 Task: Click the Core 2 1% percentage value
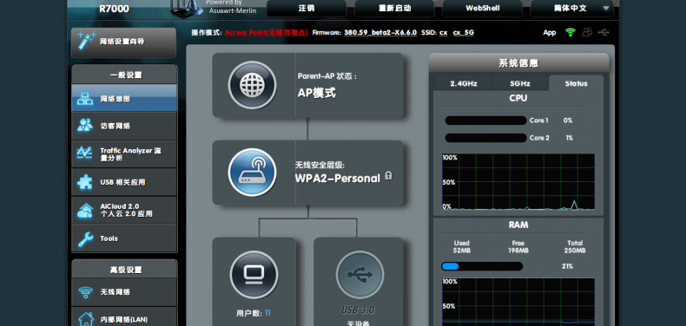569,138
